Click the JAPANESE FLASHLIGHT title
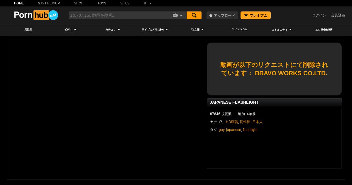Viewport: 352px width, 185px height. (x=234, y=102)
